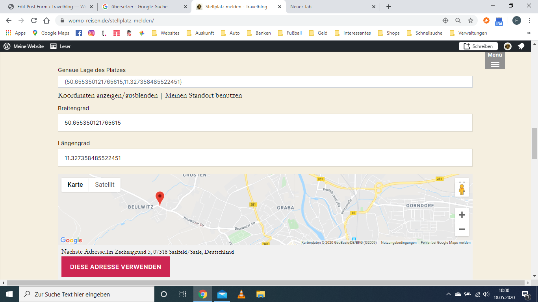Click into the Längengrad input field

[x=265, y=158]
